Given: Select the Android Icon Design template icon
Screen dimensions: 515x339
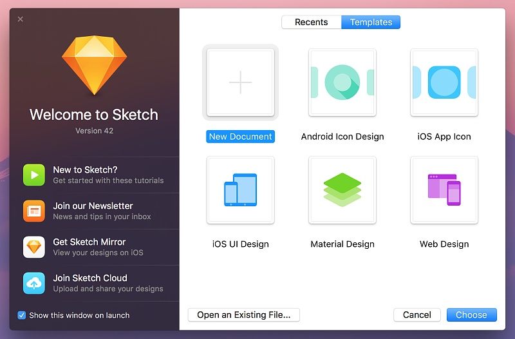Looking at the screenshot, I should 342,82.
